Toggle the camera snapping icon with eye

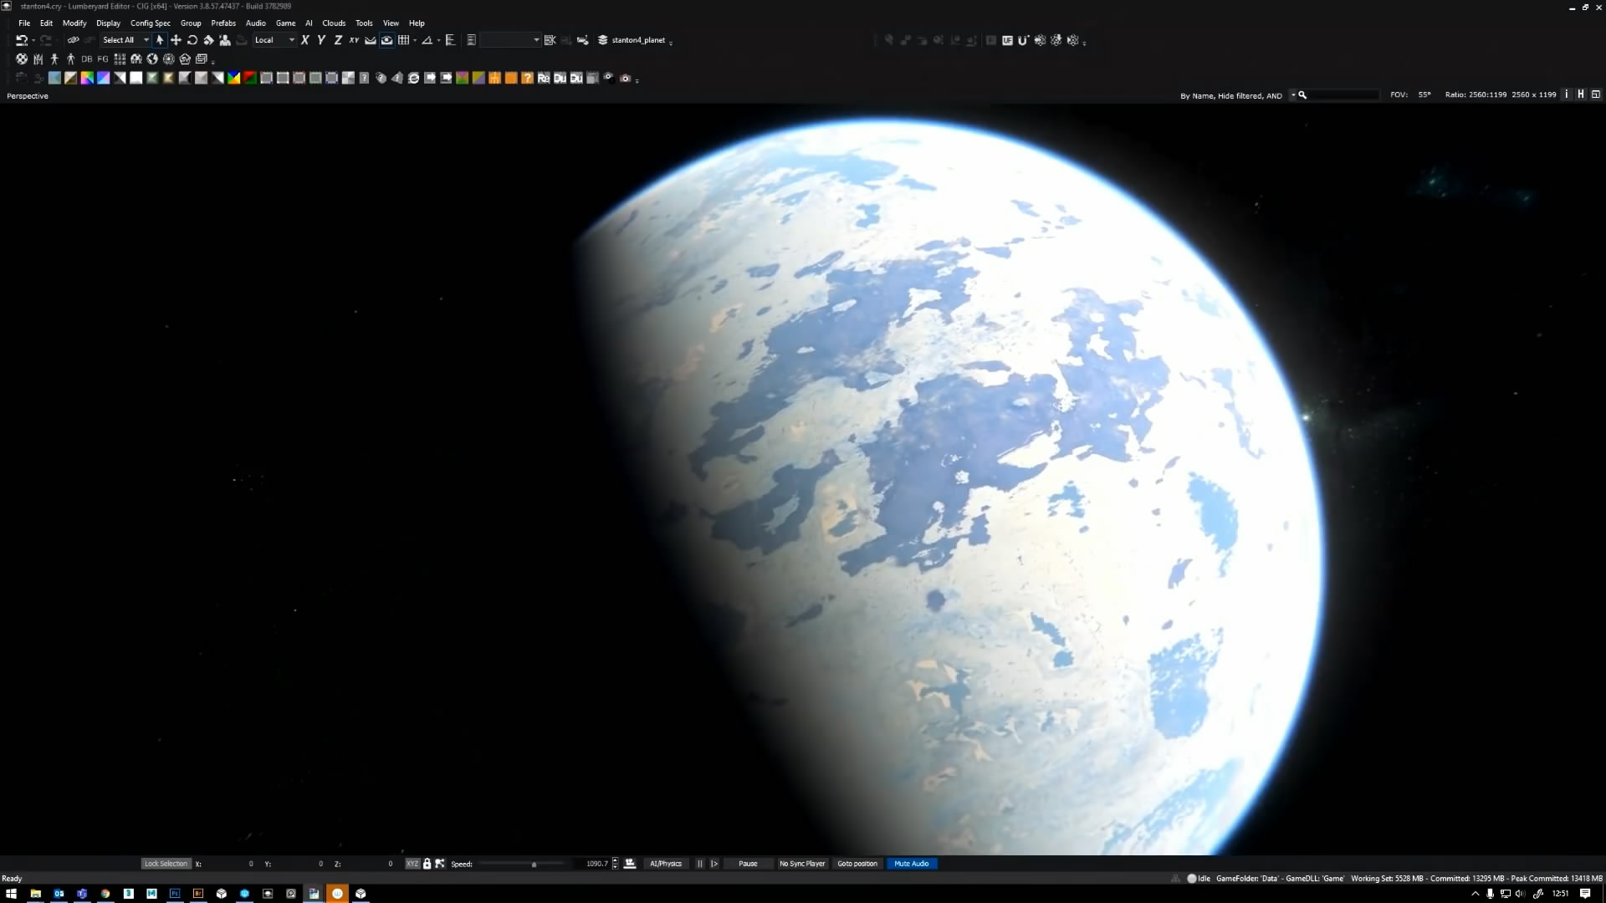pyautogui.click(x=386, y=40)
